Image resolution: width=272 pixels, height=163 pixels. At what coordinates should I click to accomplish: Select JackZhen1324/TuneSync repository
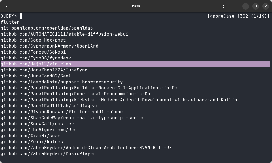click(44, 70)
